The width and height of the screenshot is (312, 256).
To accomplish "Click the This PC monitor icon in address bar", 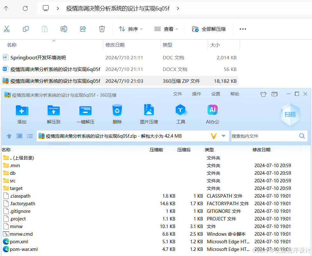I will click(46, 8).
